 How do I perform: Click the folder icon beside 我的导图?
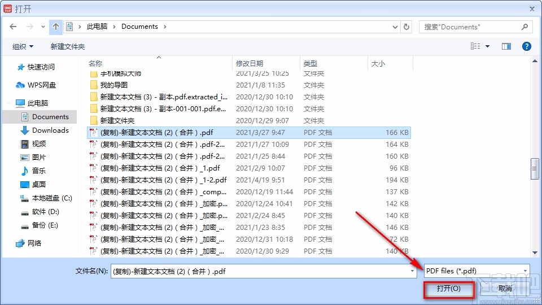tap(94, 85)
